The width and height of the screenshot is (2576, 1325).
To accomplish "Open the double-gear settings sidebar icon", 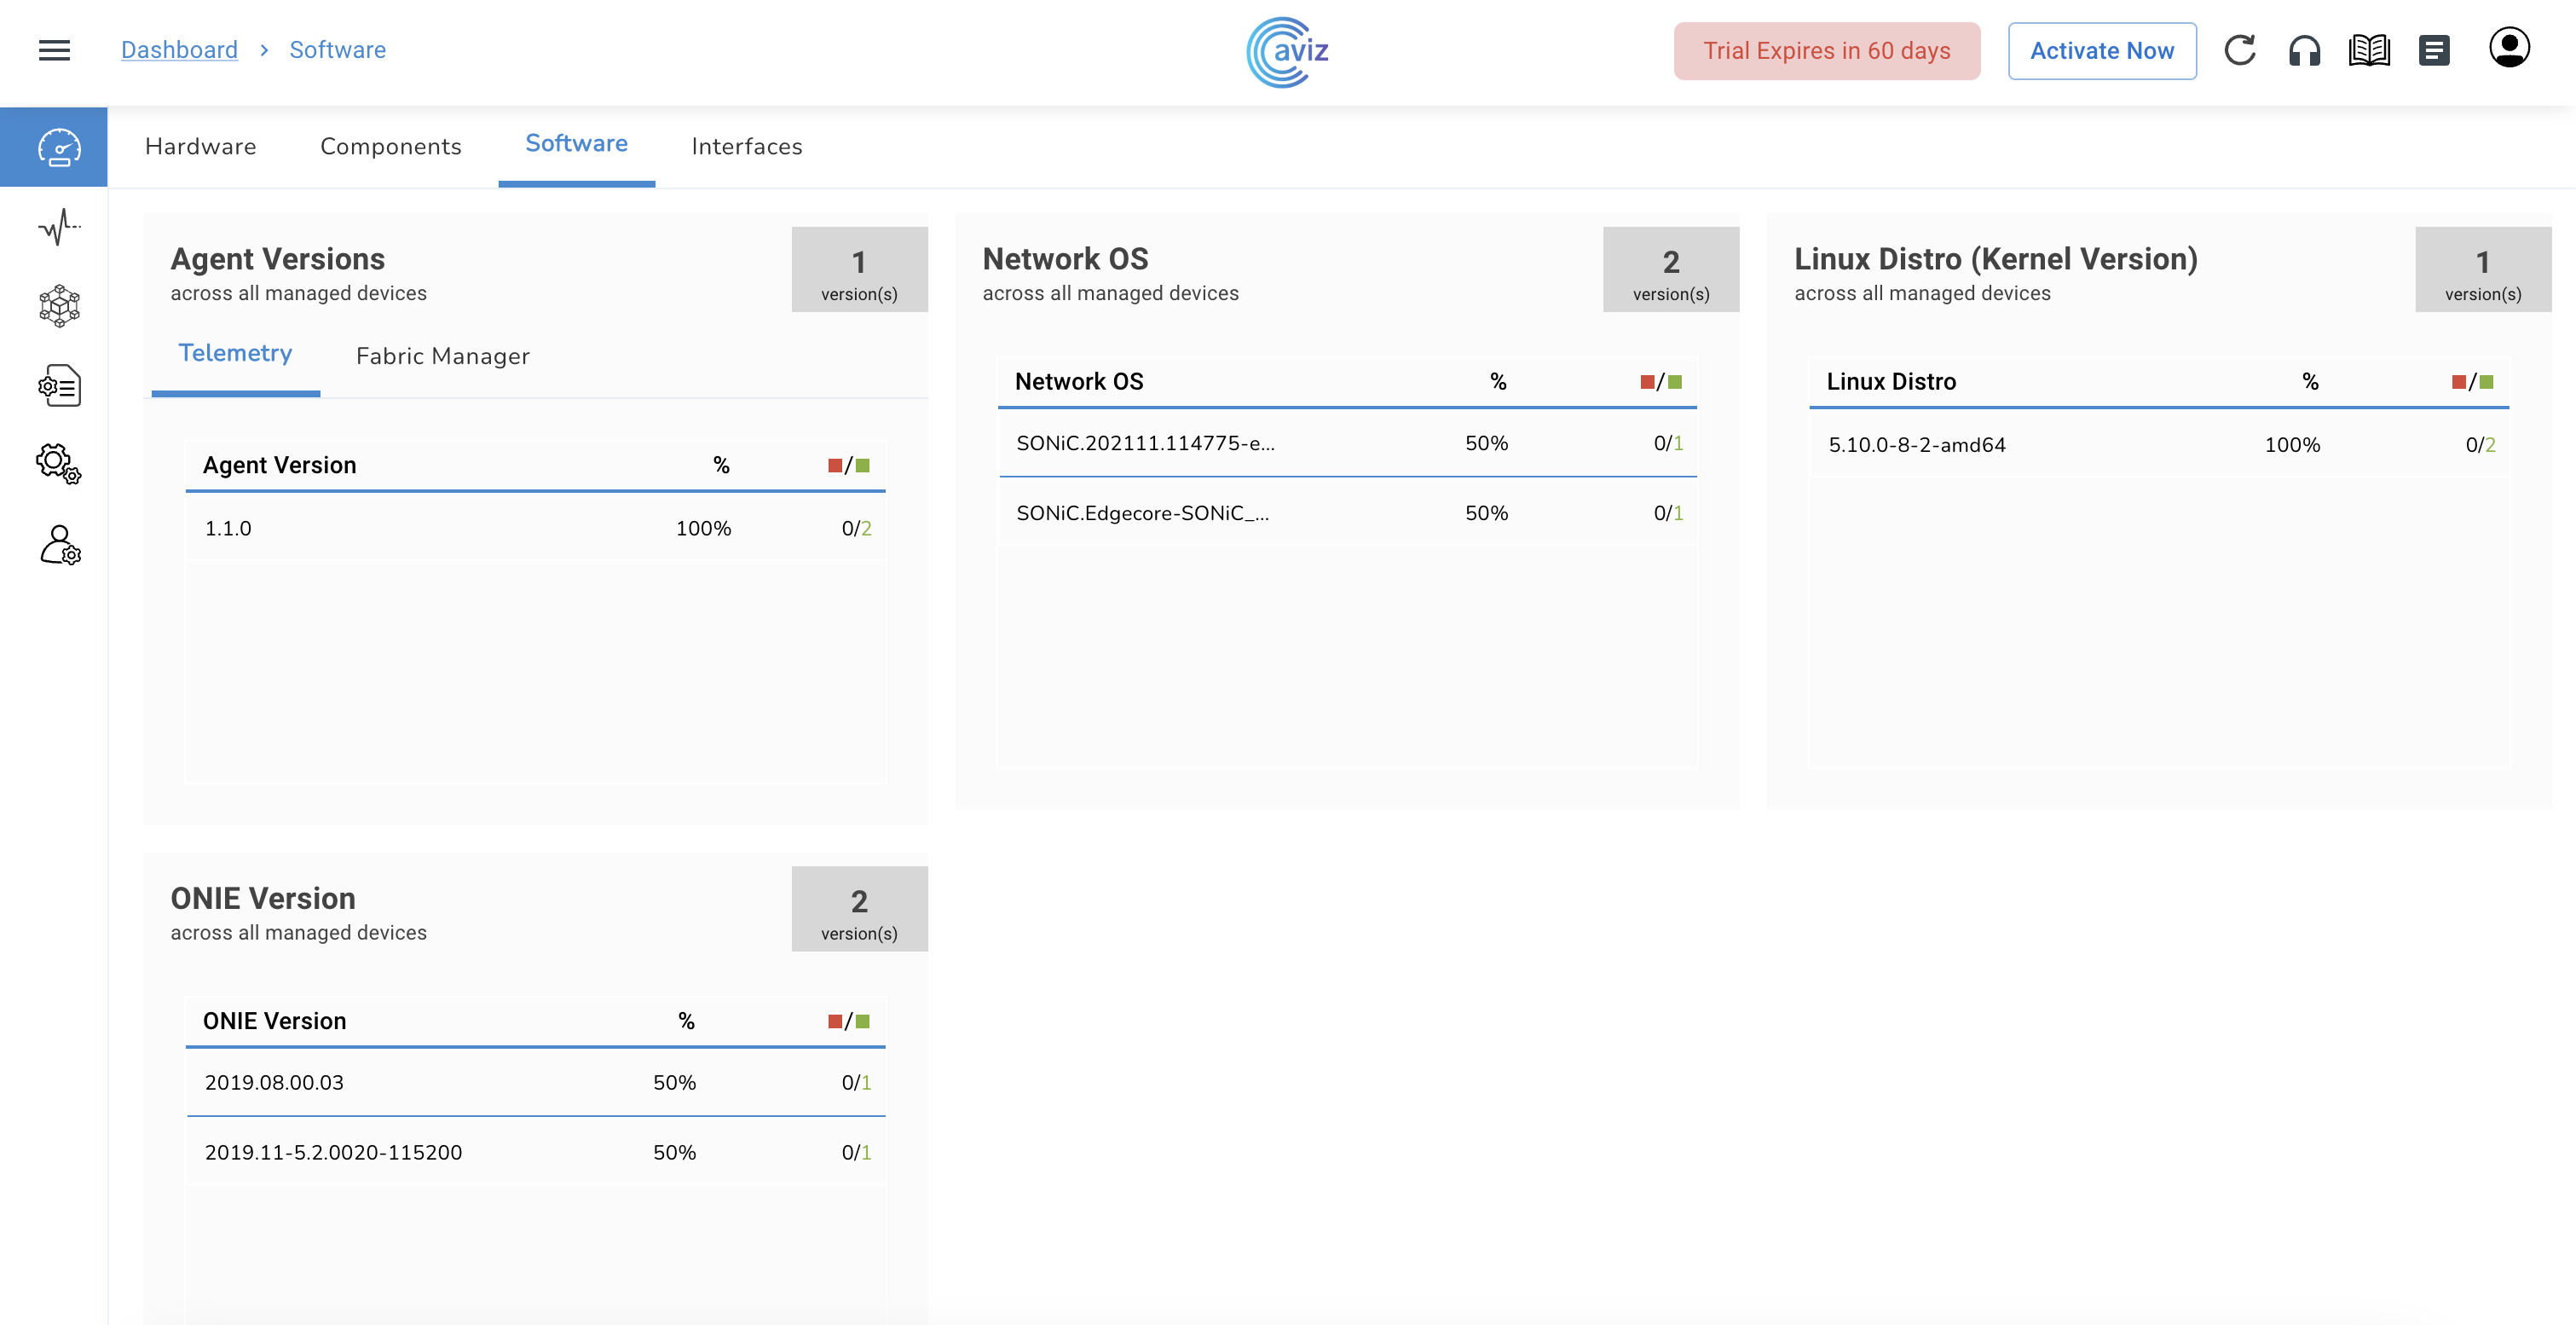I will 59,465.
